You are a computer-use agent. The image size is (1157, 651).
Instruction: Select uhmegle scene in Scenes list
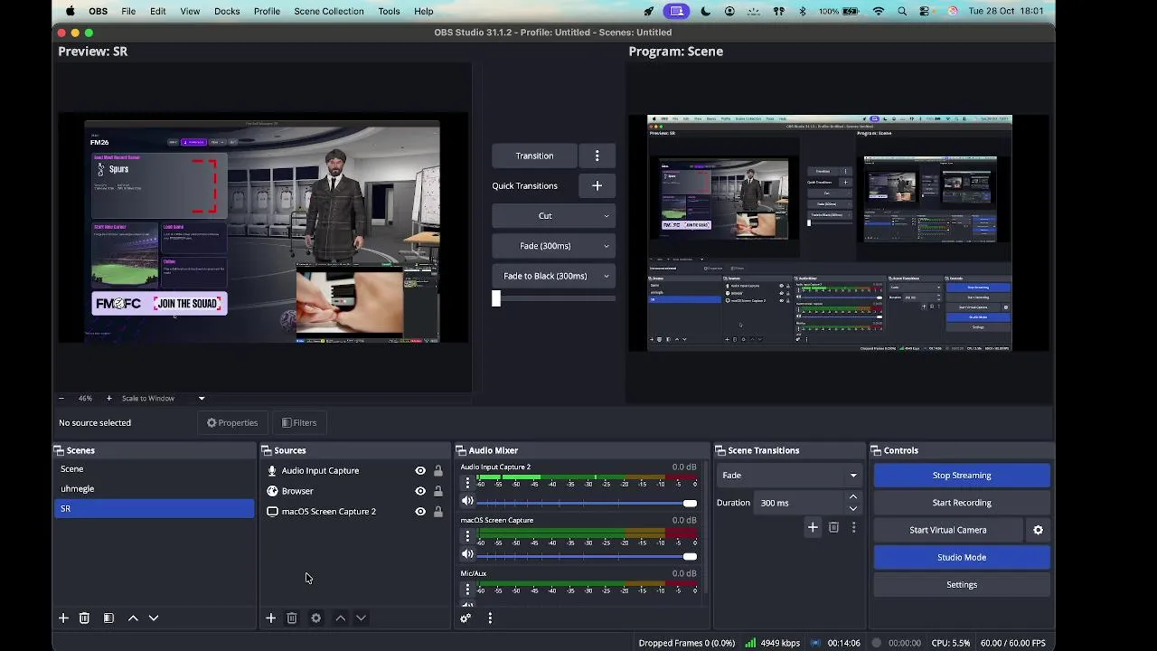(x=154, y=488)
